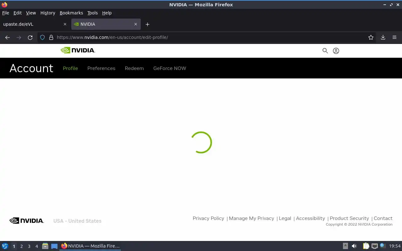The height and width of the screenshot is (251, 402).
Task: Open the History menu
Action: (48, 13)
